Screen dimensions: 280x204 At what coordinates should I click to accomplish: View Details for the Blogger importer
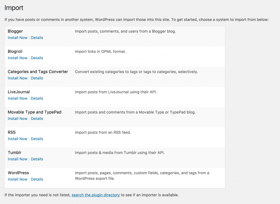pyautogui.click(x=37, y=38)
